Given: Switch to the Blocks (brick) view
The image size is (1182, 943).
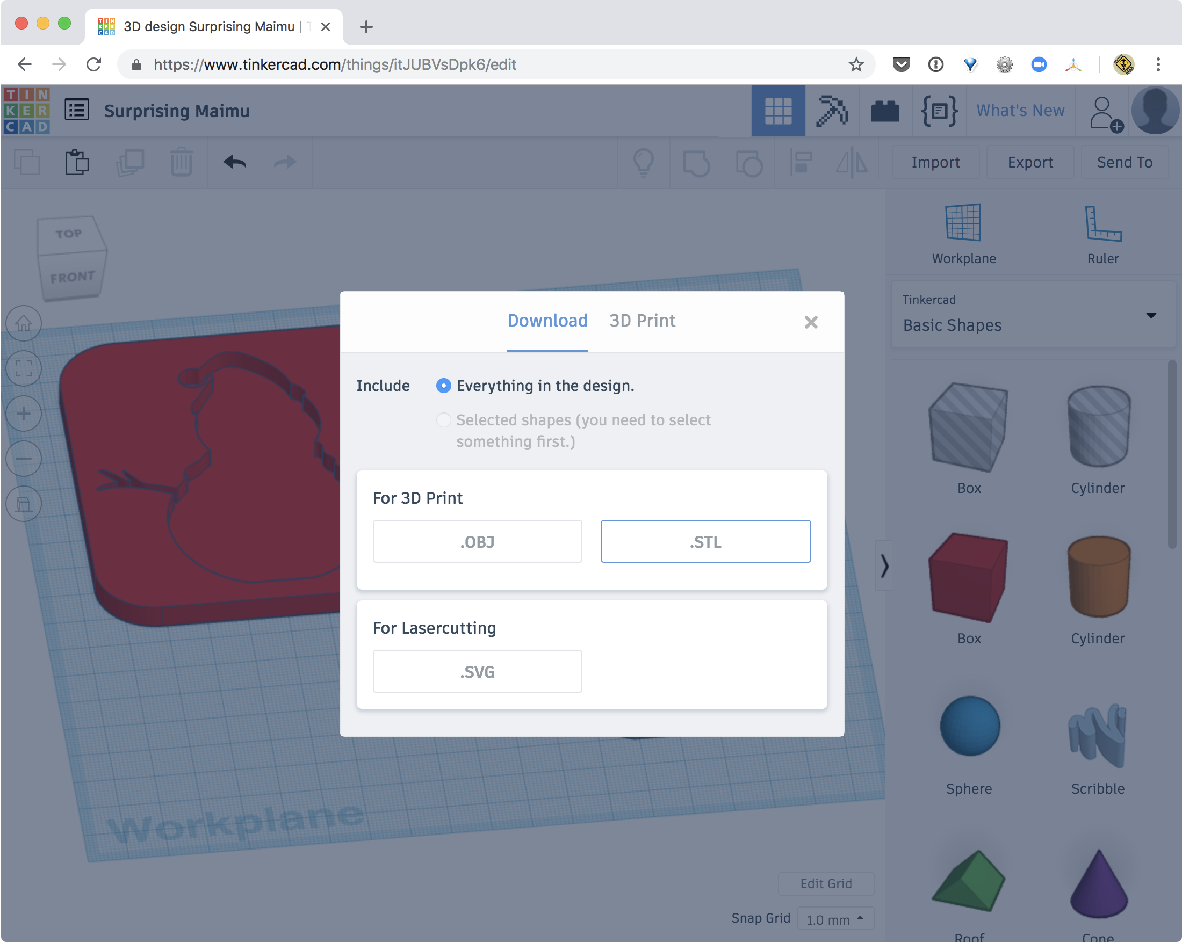Looking at the screenshot, I should (x=884, y=111).
